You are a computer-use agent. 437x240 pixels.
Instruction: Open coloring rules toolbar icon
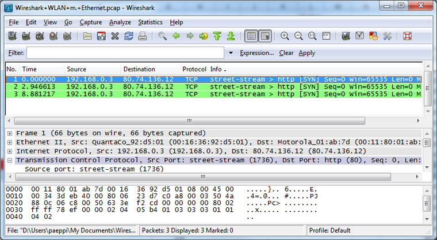click(373, 36)
